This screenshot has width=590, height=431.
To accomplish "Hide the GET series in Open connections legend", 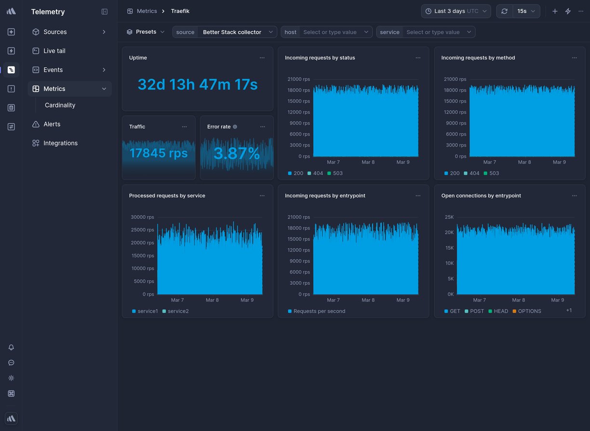I will click(x=452, y=311).
